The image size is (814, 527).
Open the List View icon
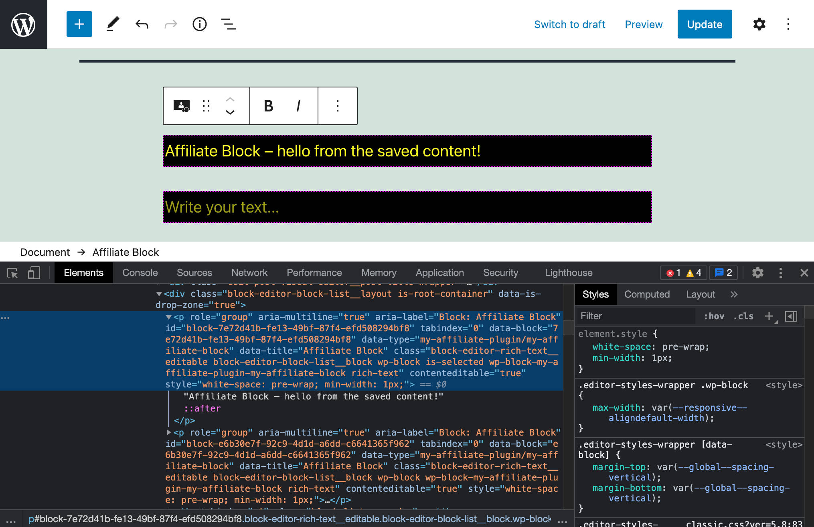click(x=228, y=24)
